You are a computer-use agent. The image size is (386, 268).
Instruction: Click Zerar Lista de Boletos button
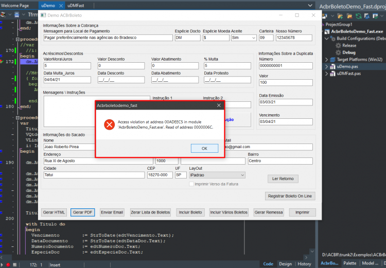tap(150, 212)
